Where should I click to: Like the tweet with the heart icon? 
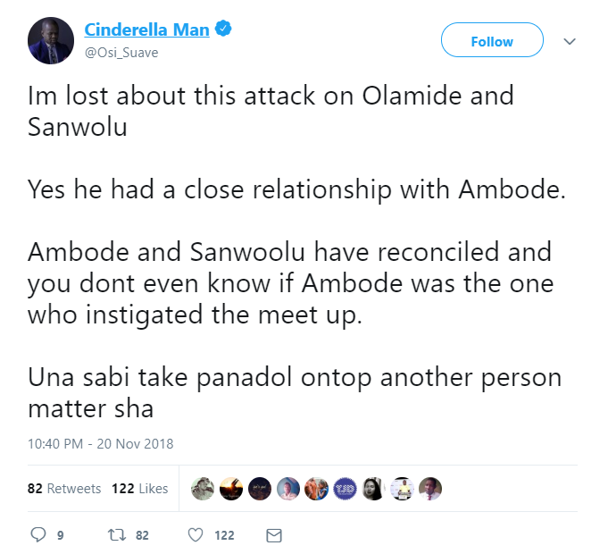pyautogui.click(x=197, y=534)
